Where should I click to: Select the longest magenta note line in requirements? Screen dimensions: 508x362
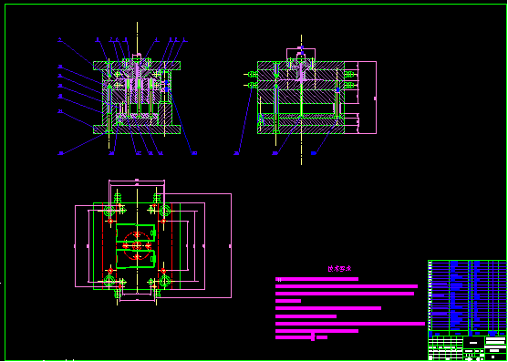(350, 324)
